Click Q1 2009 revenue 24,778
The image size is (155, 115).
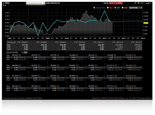coord(53,55)
